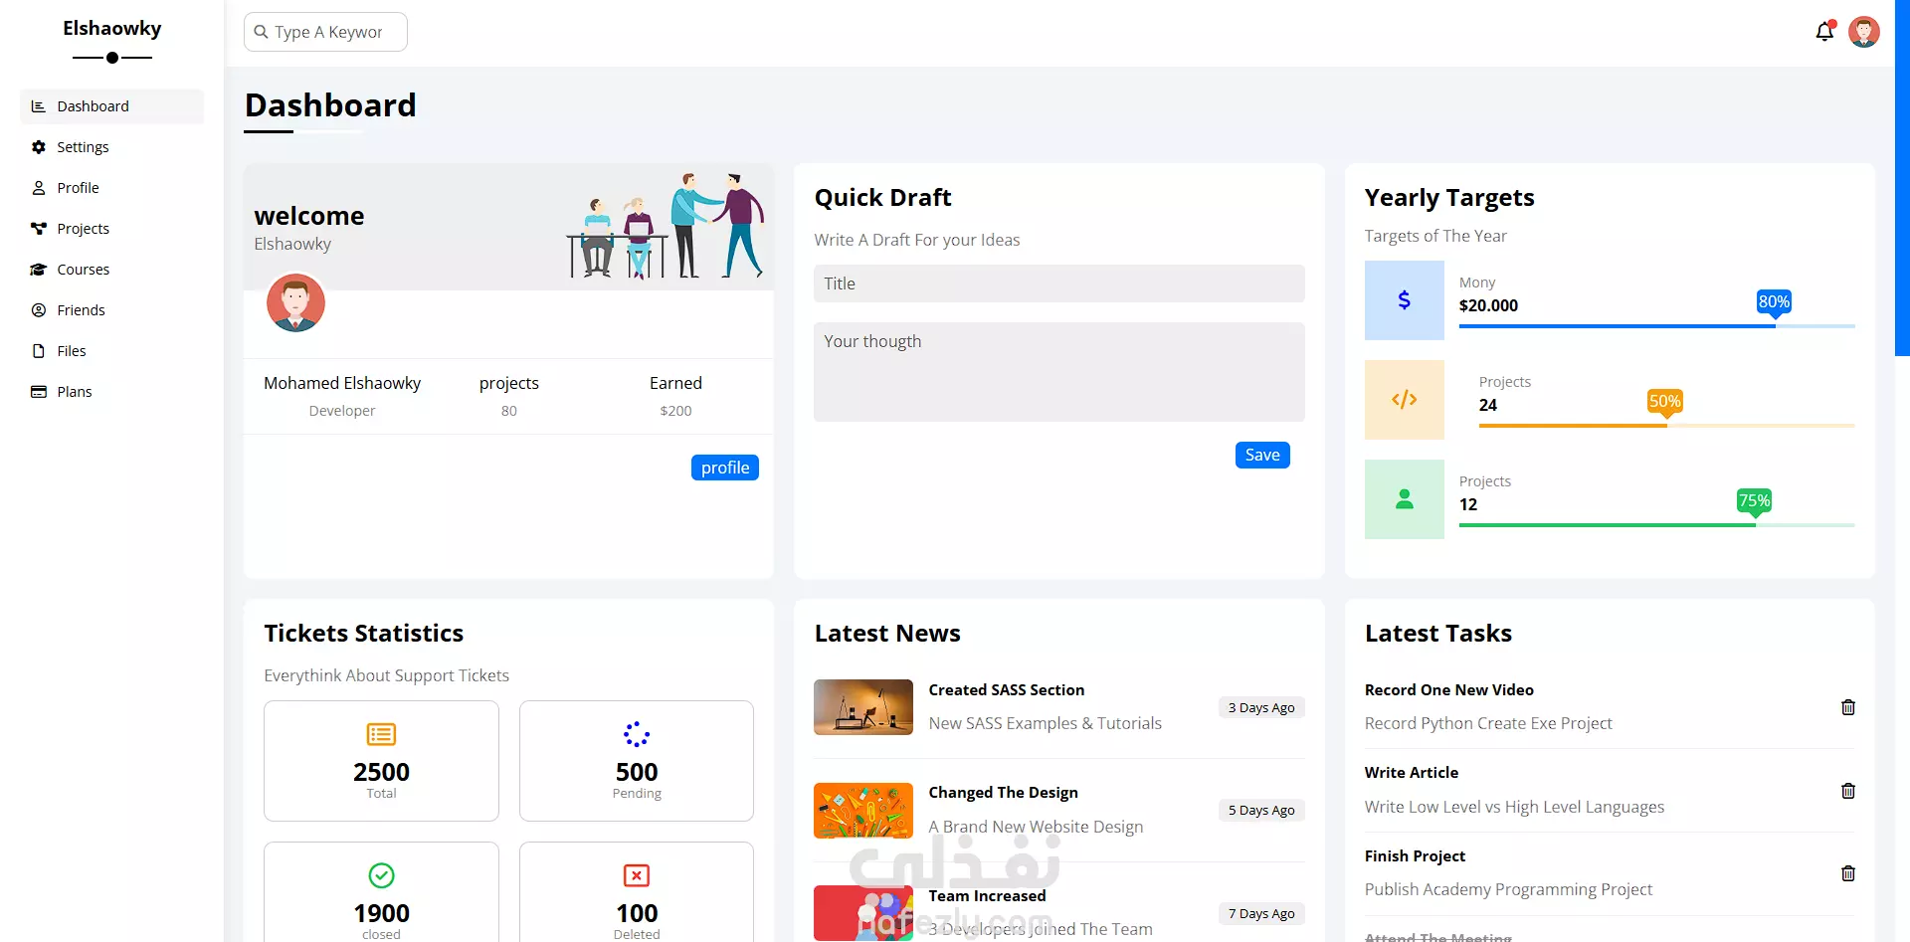Click the Courses graduation cap icon

39,270
